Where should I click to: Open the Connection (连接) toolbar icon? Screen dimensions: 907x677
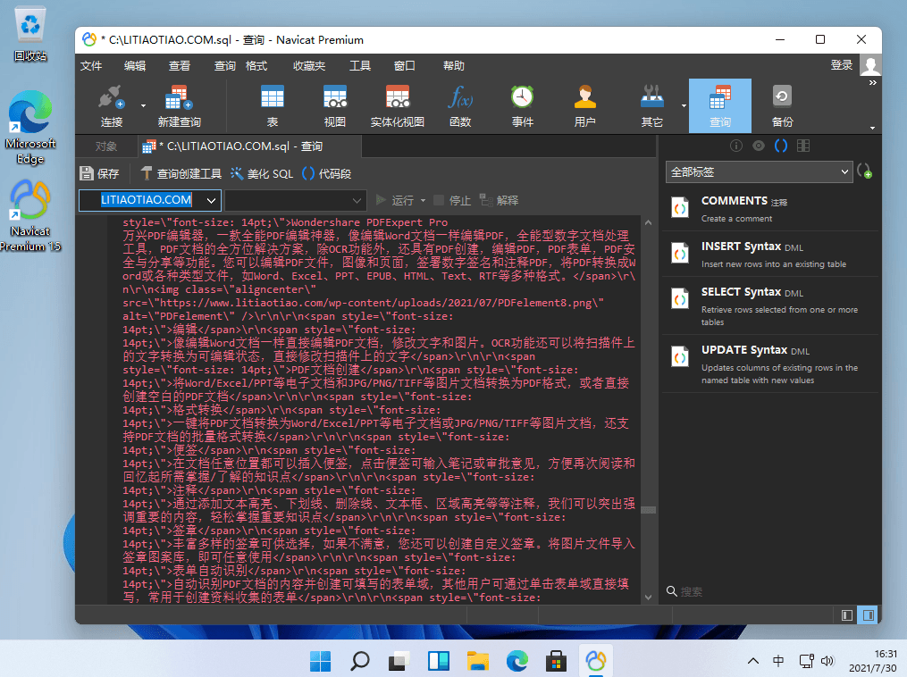(112, 106)
